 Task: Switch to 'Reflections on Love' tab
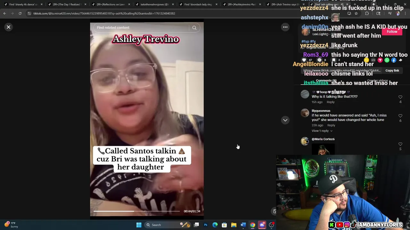coord(111,4)
